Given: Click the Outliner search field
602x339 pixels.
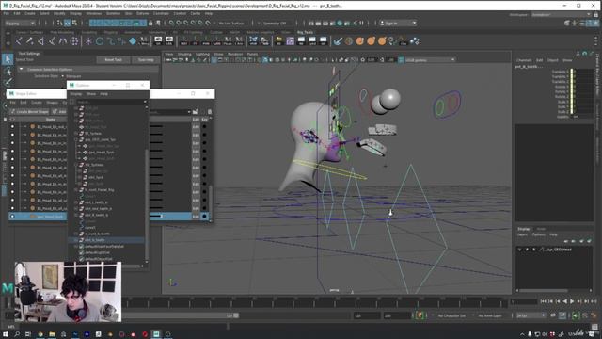Looking at the screenshot, I should click(109, 102).
